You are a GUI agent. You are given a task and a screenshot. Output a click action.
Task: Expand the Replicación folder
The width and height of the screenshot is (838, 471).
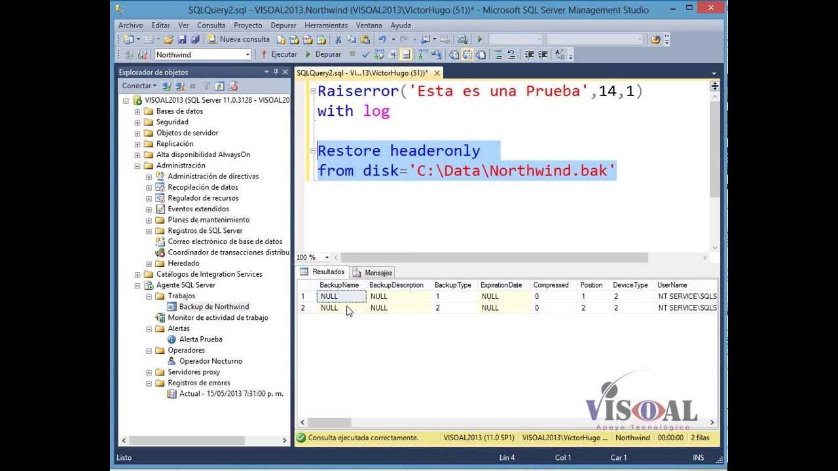[137, 144]
